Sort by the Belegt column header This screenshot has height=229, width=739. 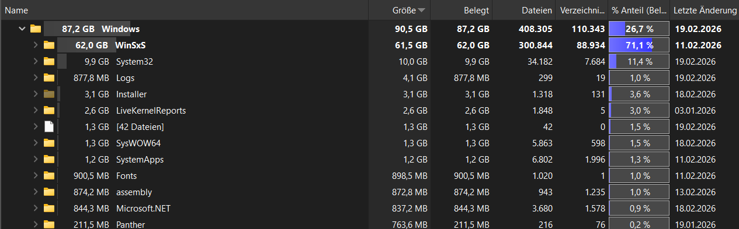462,10
